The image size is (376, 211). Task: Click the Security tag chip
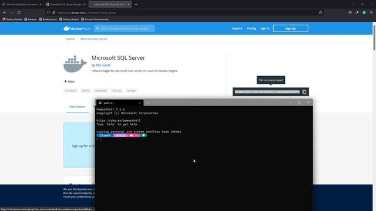click(117, 91)
